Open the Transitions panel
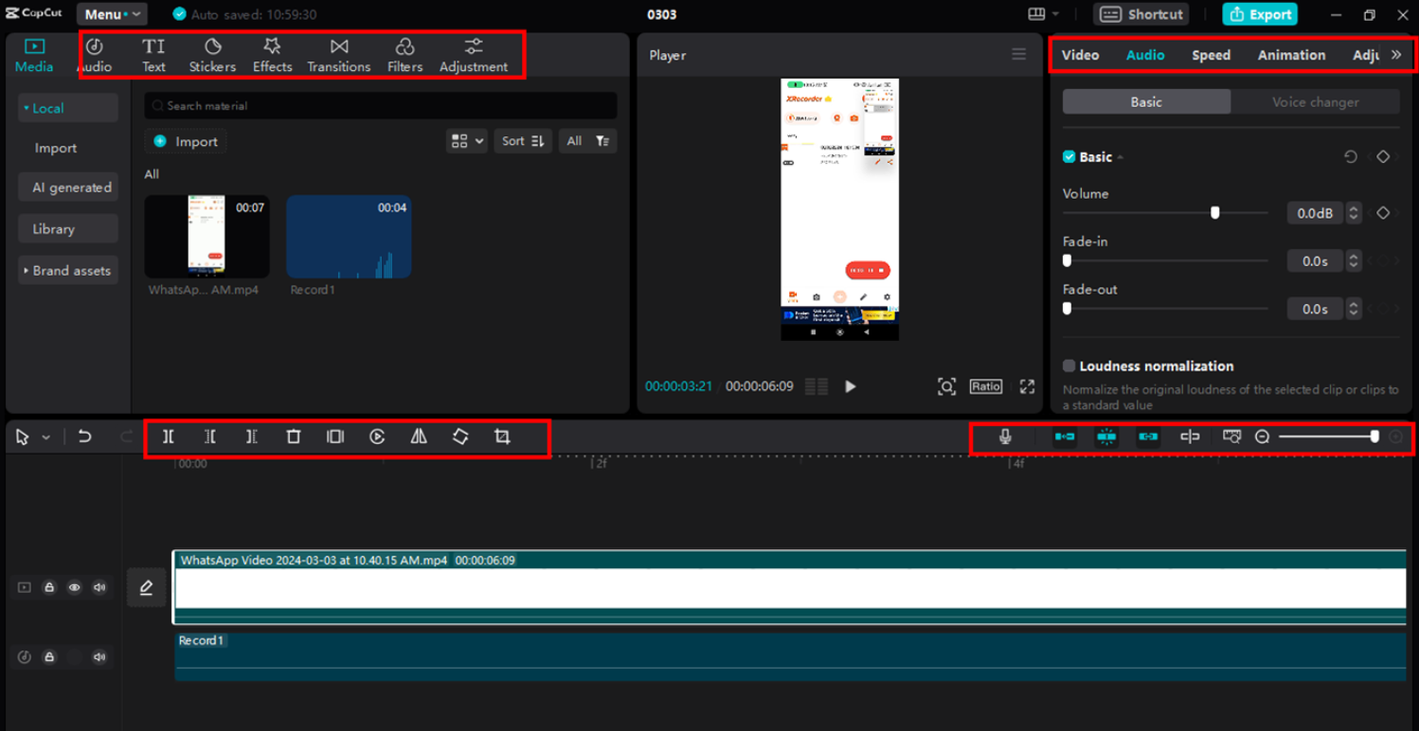1419x731 pixels. point(338,53)
